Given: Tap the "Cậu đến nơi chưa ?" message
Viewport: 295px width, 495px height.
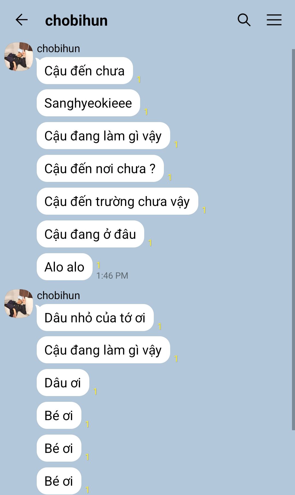Looking at the screenshot, I should 100,169.
